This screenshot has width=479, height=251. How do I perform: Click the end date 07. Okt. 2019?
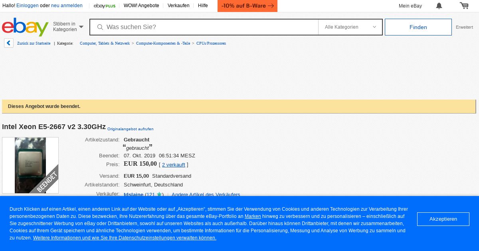point(139,155)
